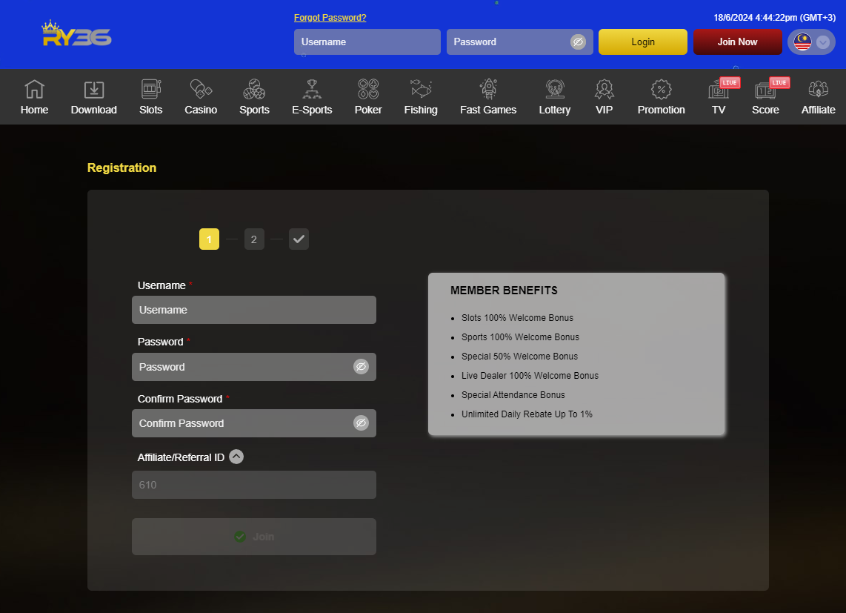Open the E-Sports menu item
This screenshot has width=846, height=613.
coord(312,97)
